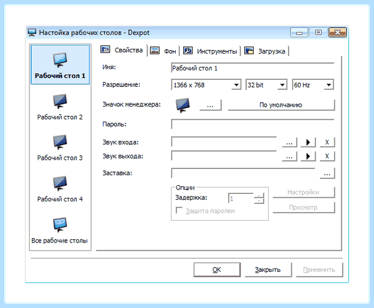The width and height of the screenshot is (374, 308).
Task: Play the Звук выхода sound
Action: [308, 156]
